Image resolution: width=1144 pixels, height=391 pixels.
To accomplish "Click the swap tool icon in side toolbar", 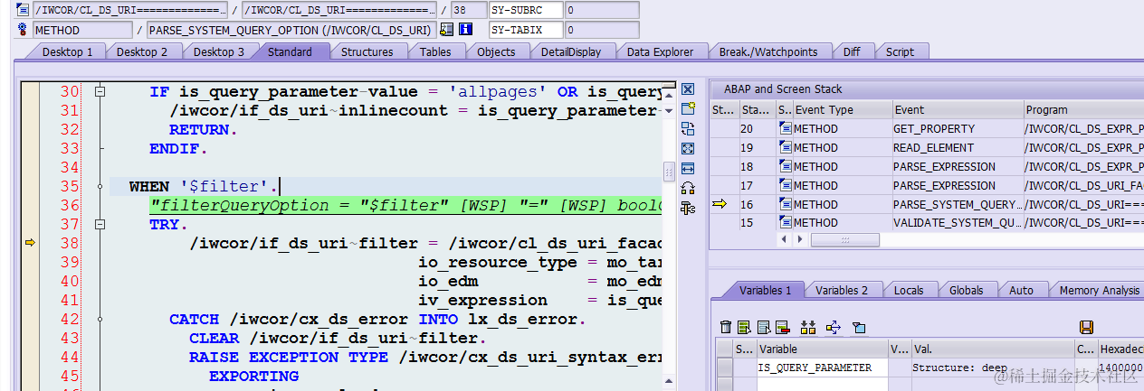I will coord(688,128).
